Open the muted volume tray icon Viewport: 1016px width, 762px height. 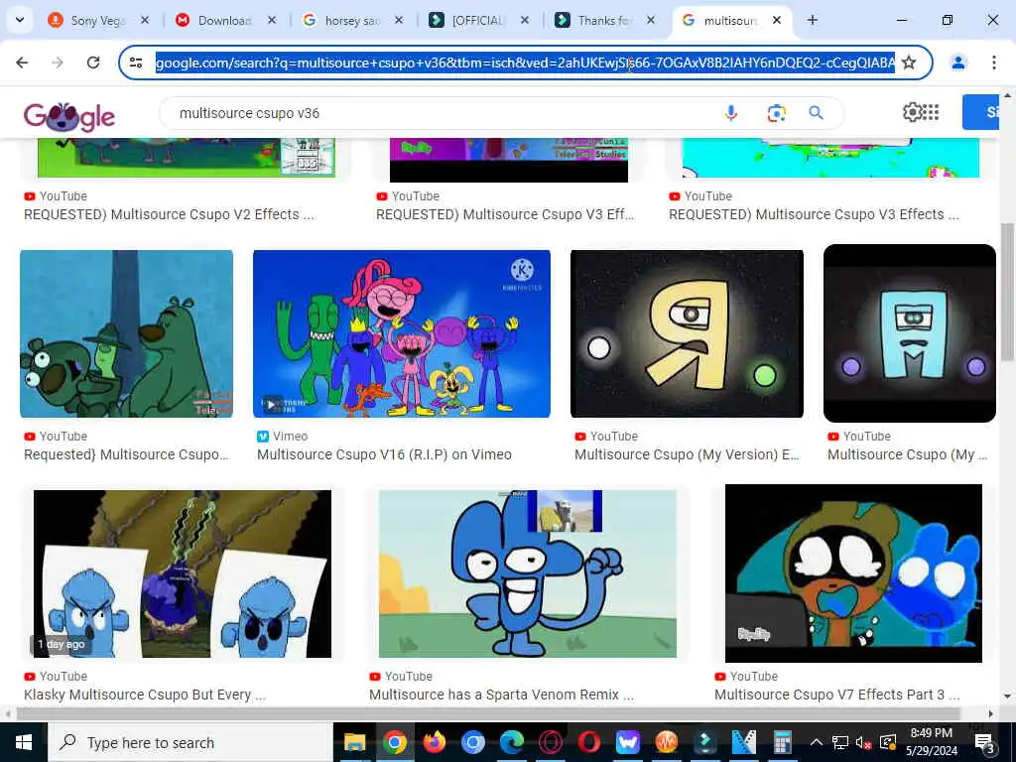click(862, 742)
